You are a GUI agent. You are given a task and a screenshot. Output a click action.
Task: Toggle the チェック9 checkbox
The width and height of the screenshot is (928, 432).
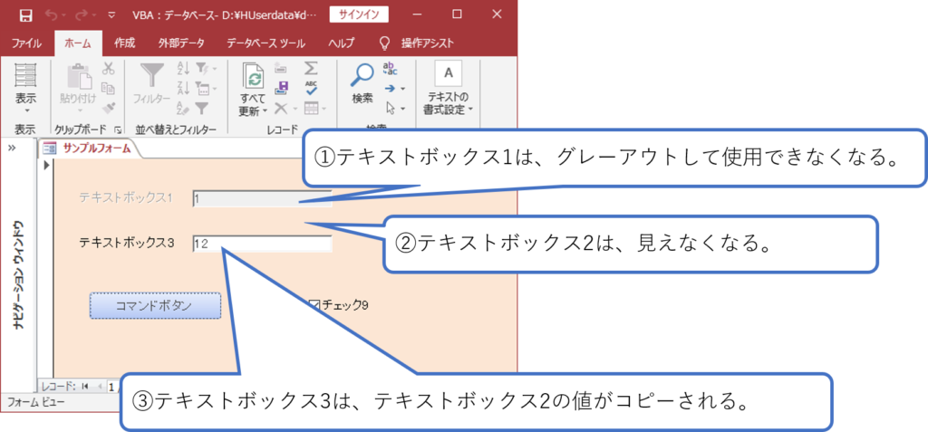(x=314, y=305)
